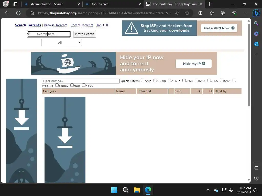262x196 pixels.
Task: Click Get a VPN Now button
Action: (219, 28)
